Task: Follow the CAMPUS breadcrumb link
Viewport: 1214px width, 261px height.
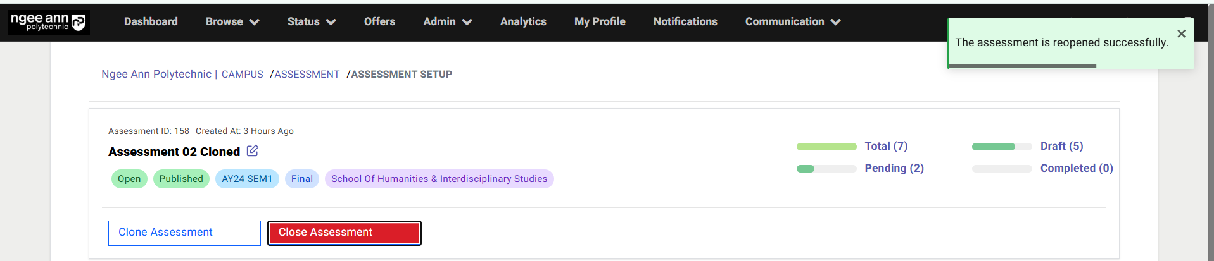Action: [242, 75]
